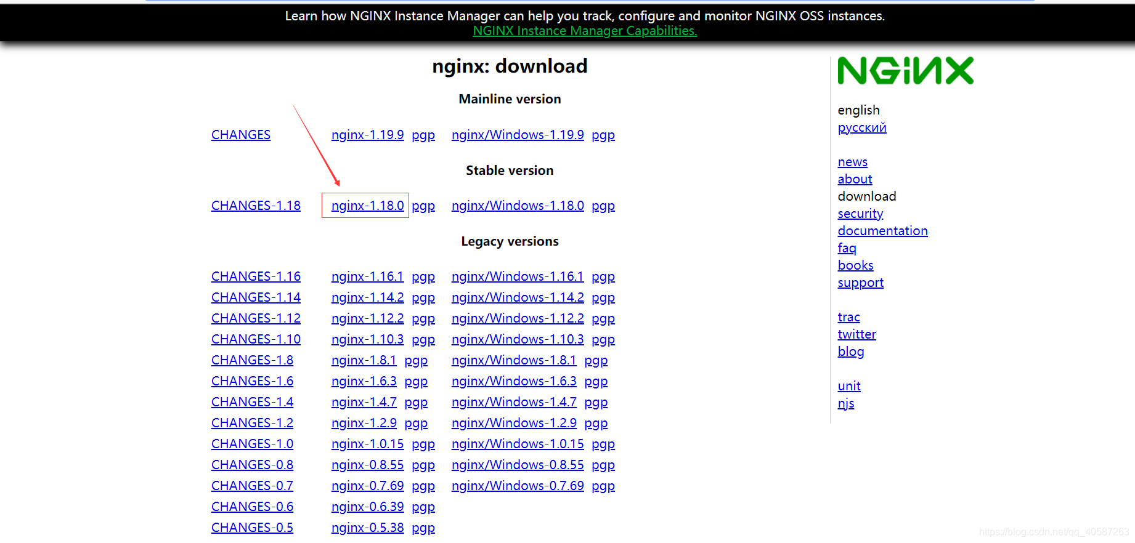This screenshot has width=1135, height=543.
Task: Download nginx/Windows-1.14.2
Action: point(518,297)
